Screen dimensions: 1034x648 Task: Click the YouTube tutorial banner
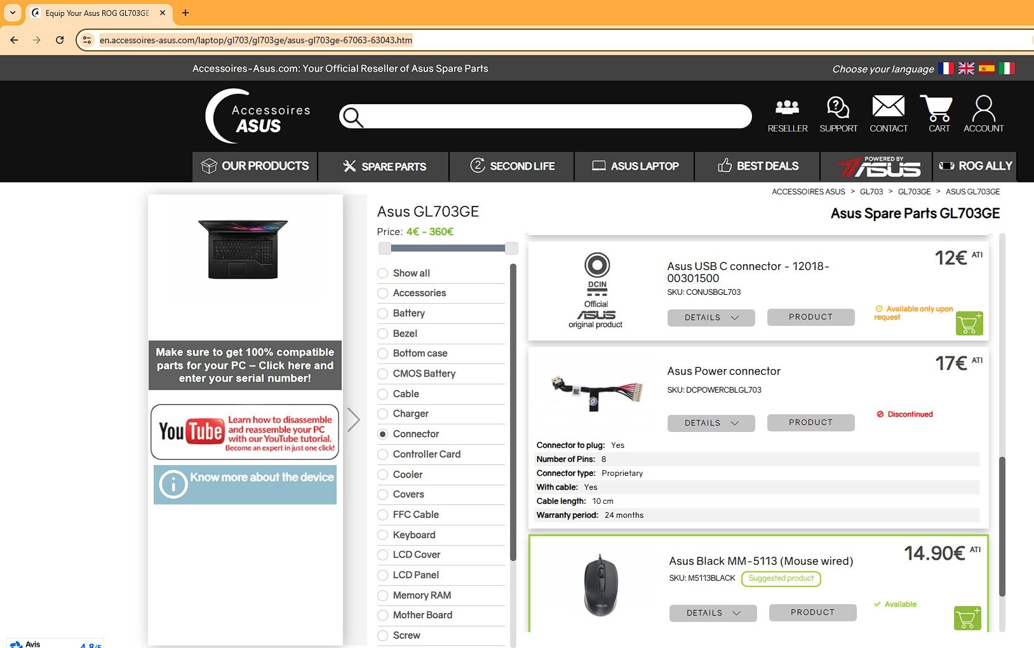[x=245, y=432]
